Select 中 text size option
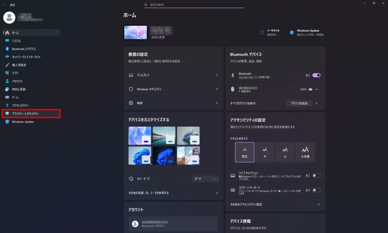 (x=265, y=152)
